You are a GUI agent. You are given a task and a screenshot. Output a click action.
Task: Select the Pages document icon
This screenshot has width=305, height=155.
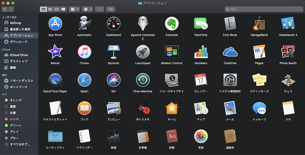click(x=259, y=52)
